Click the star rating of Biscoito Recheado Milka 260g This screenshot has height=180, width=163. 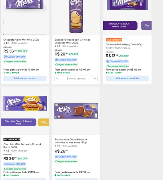pos(57,46)
